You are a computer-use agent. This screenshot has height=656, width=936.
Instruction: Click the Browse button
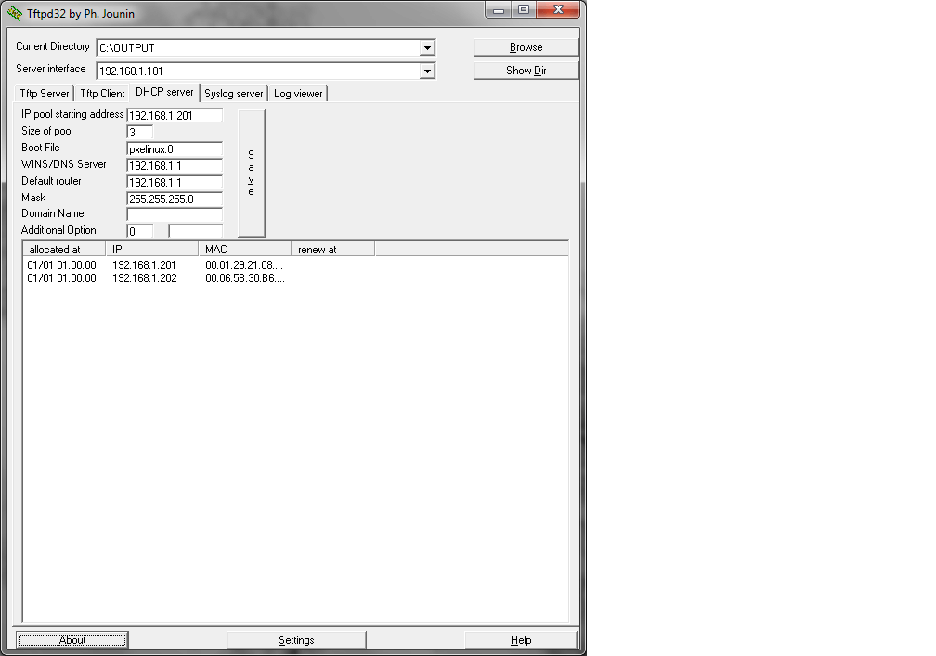(526, 47)
